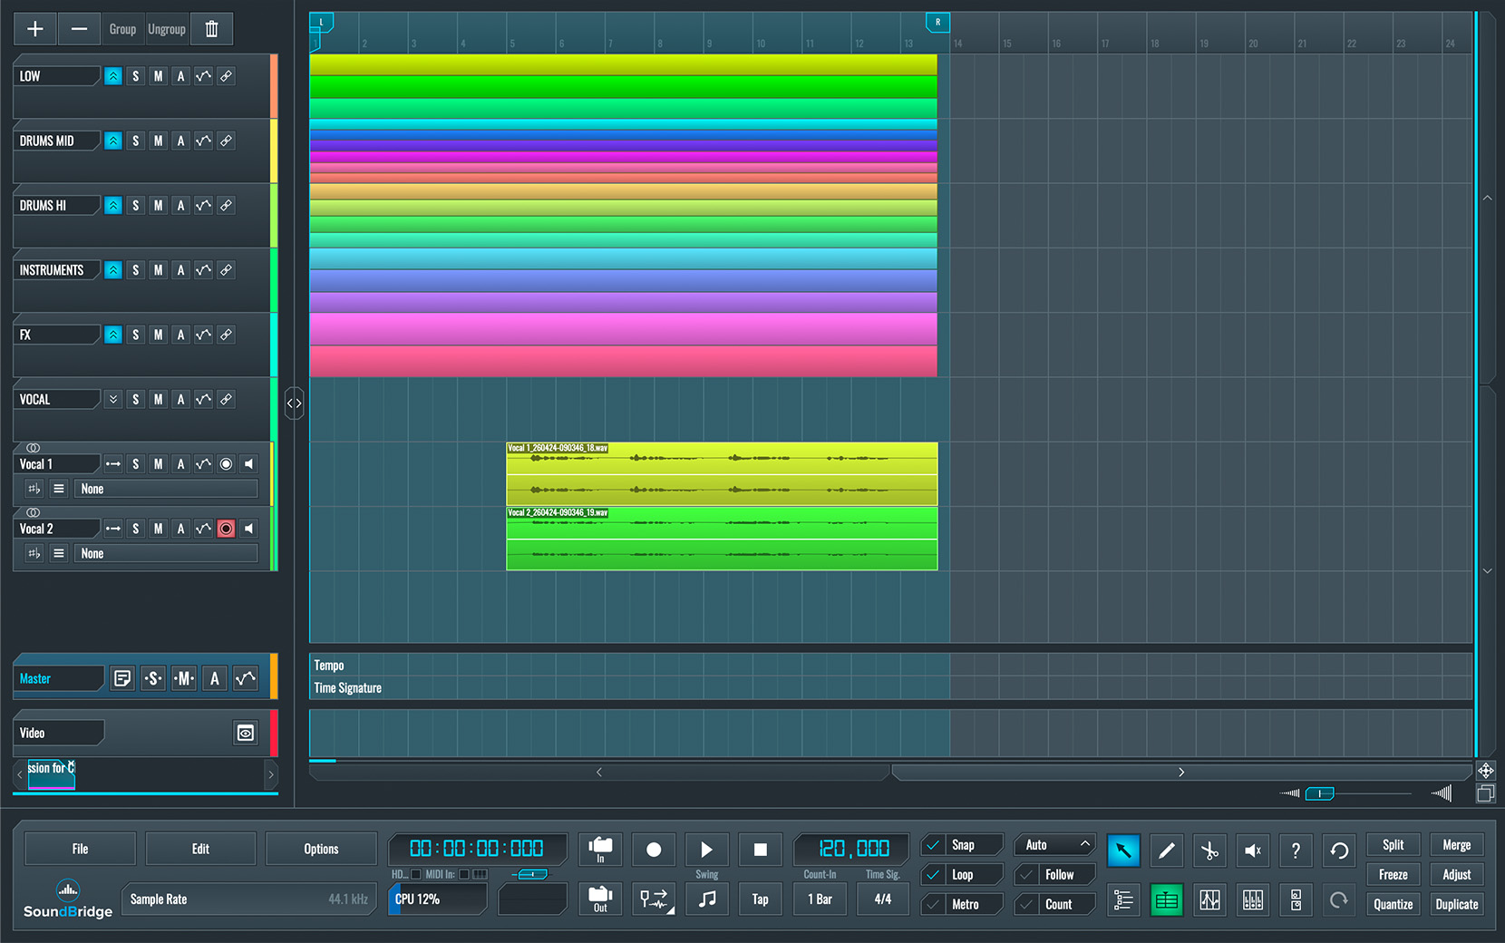Open the Master track notes icon

(x=122, y=678)
